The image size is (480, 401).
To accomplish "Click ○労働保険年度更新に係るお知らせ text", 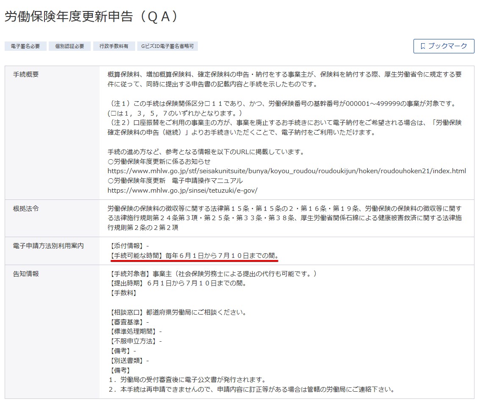I will (x=159, y=161).
